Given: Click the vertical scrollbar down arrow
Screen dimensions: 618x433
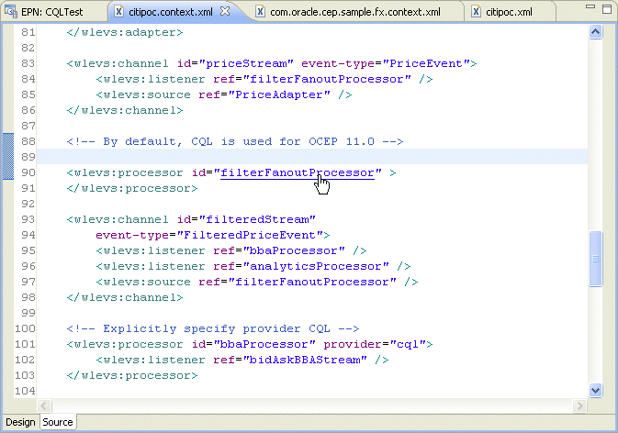Looking at the screenshot, I should 596,390.
